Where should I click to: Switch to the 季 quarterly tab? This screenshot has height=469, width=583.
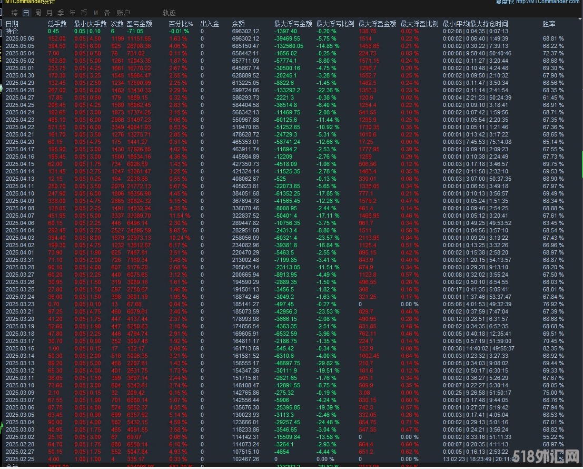(61, 13)
